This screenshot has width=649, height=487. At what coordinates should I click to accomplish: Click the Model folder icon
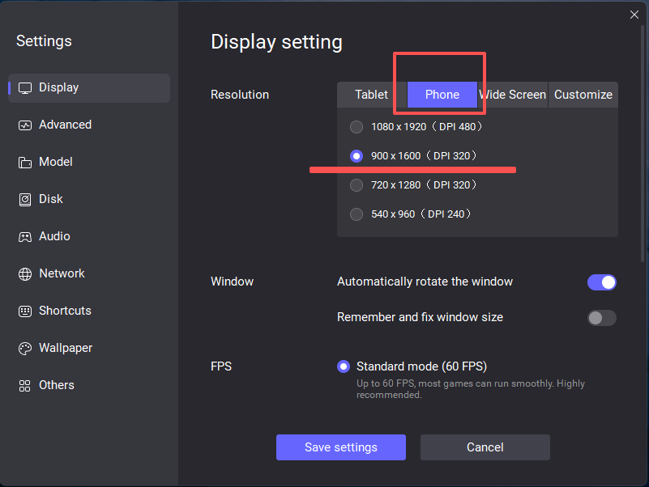pos(25,163)
